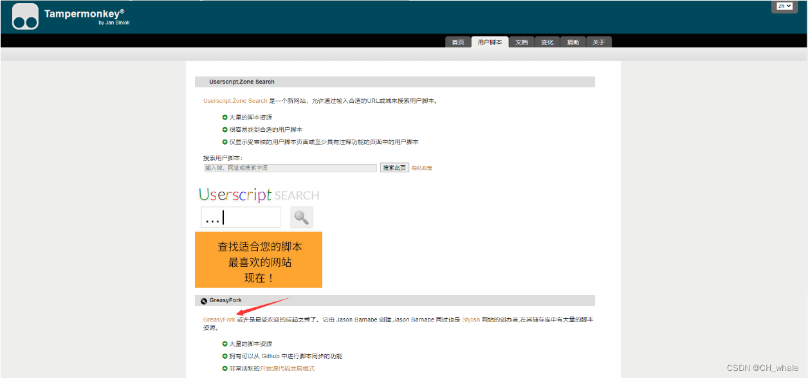Click the green plus icon before 拥有可以从 Github 中进行脚本同步的功能
The height and width of the screenshot is (378, 808).
tap(224, 355)
